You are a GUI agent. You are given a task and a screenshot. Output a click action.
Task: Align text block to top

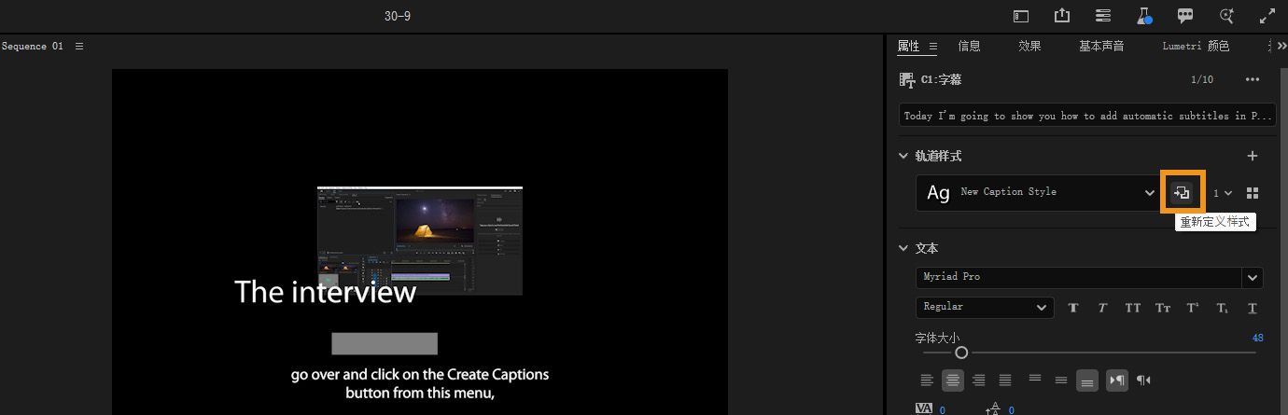point(1035,379)
